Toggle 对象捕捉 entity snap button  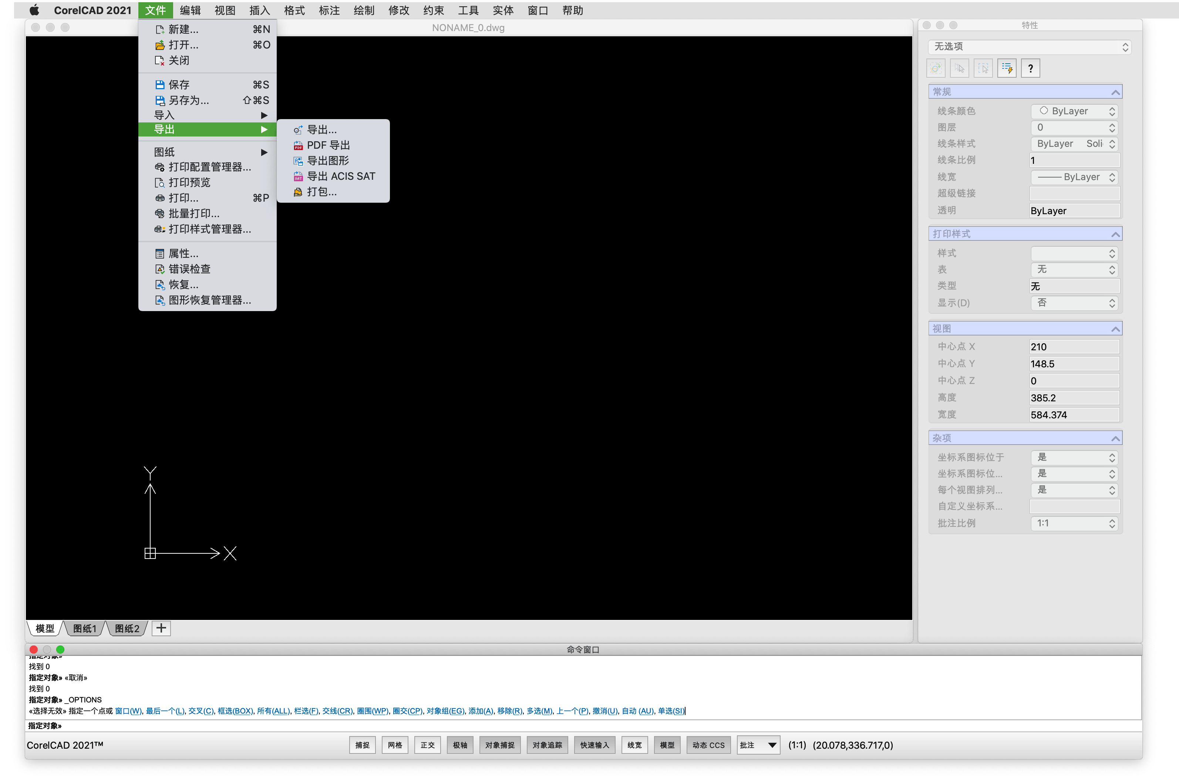[x=499, y=745]
